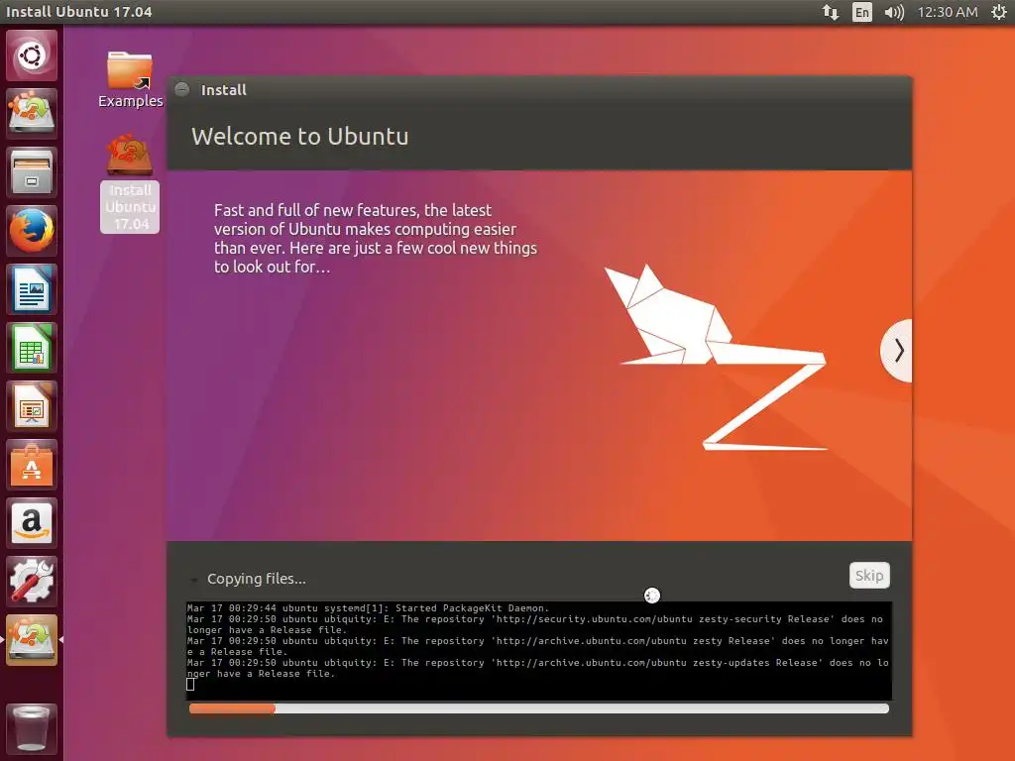Open the Examples desktop folder
The width and height of the screenshot is (1015, 761).
pyautogui.click(x=130, y=79)
